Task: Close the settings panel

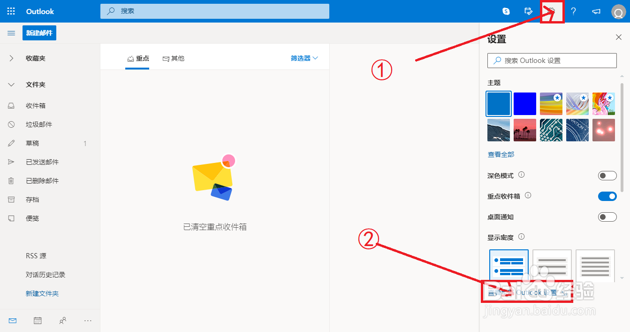Action: click(x=619, y=37)
